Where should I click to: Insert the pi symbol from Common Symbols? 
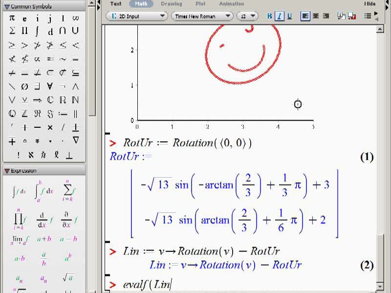tap(12, 18)
